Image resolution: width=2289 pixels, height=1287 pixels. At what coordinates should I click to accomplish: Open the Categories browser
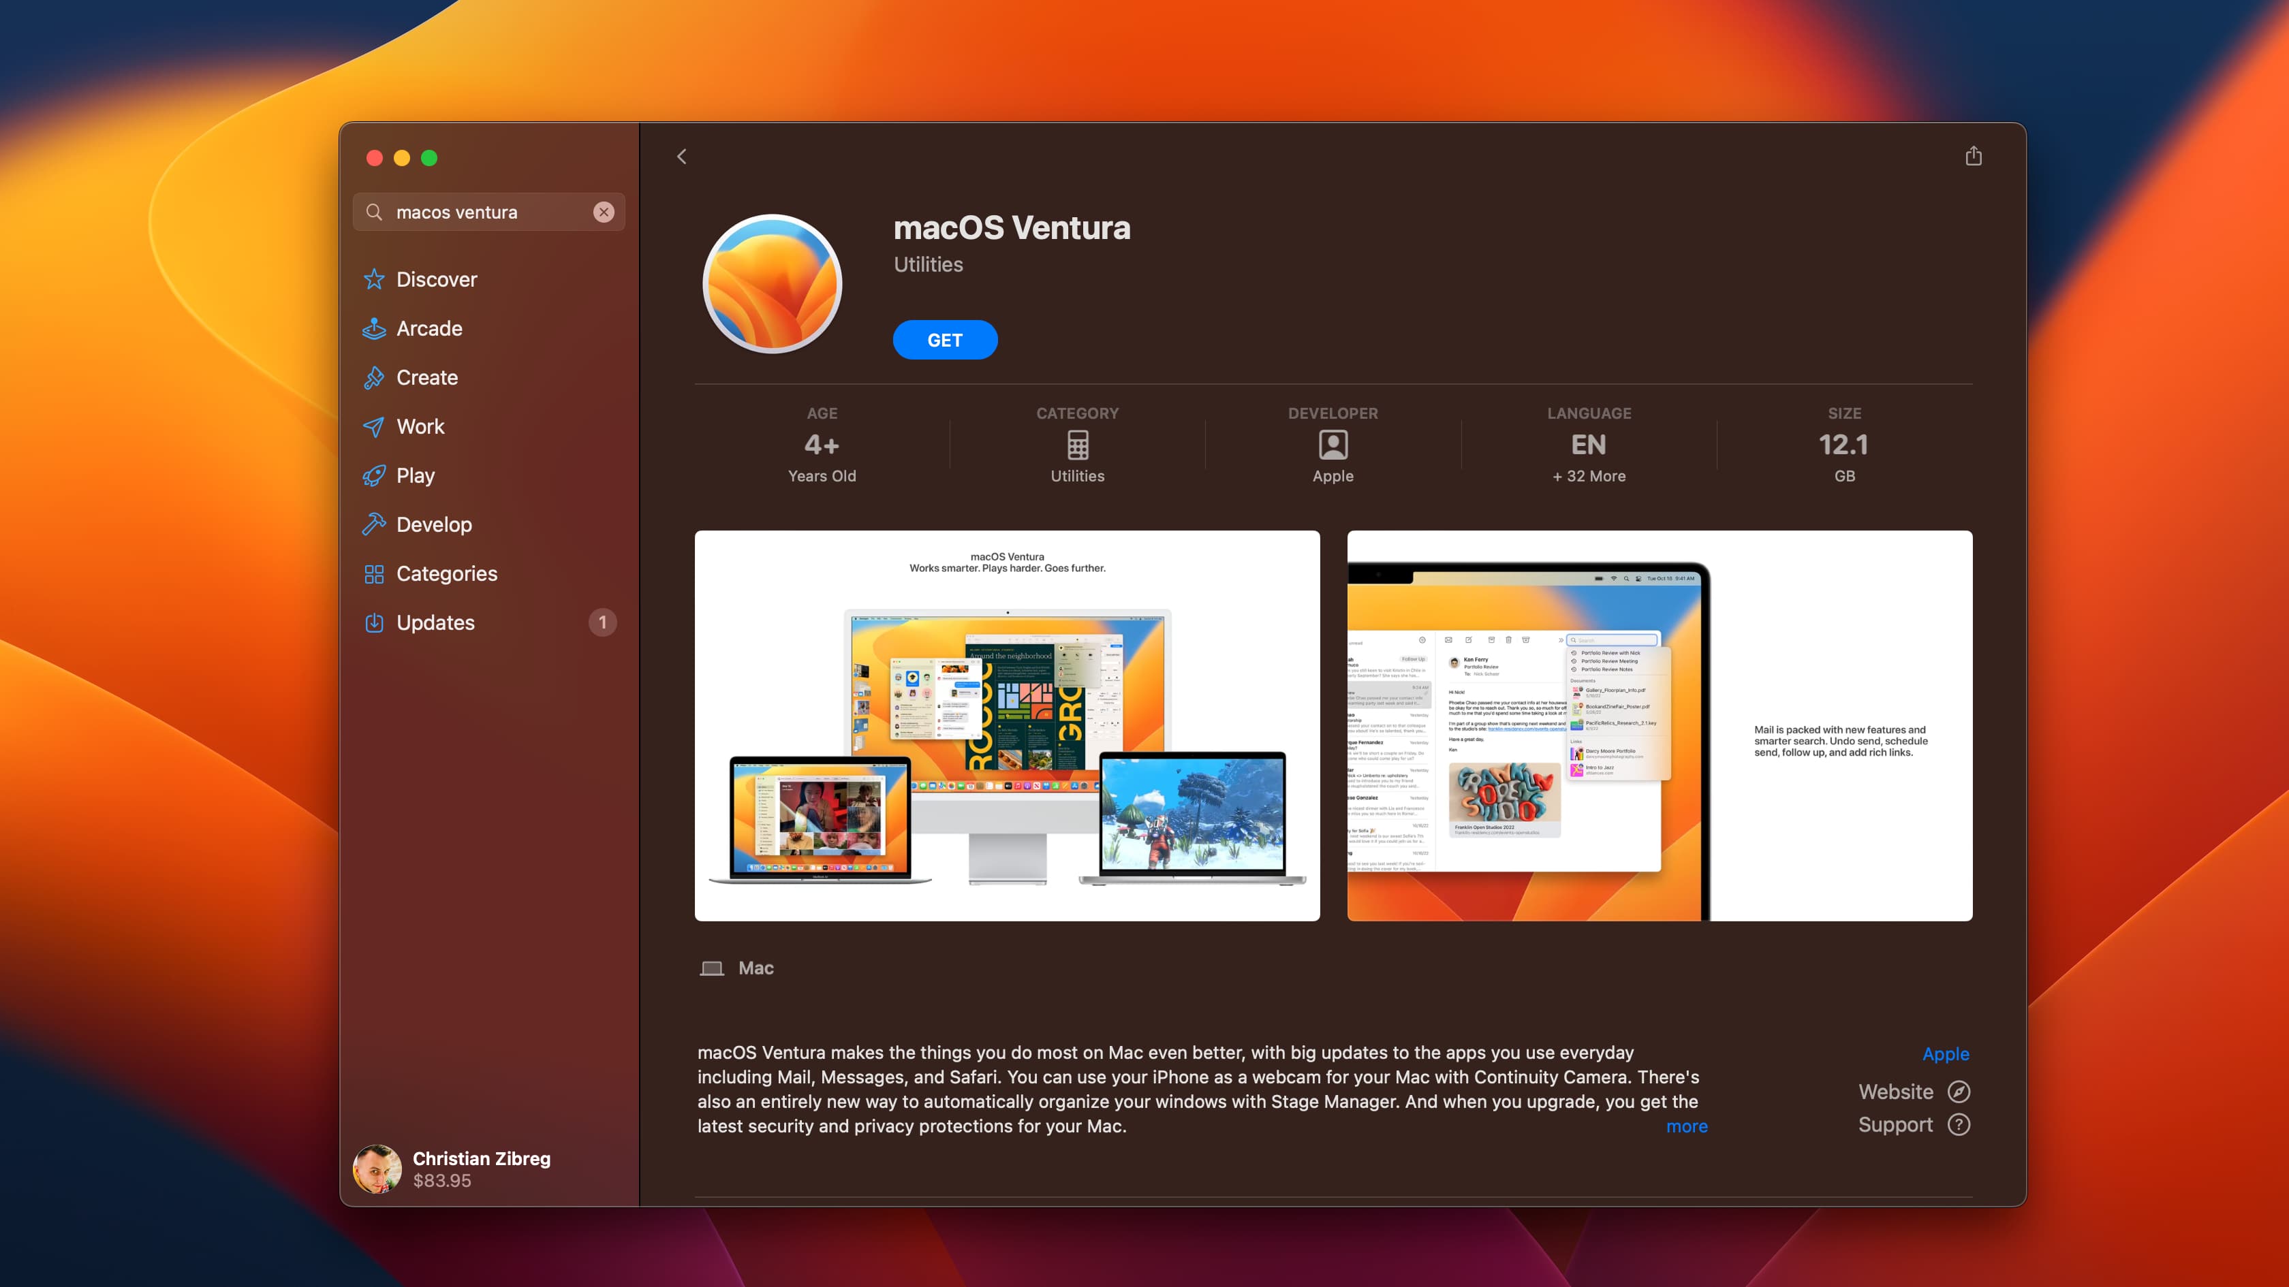click(x=446, y=573)
